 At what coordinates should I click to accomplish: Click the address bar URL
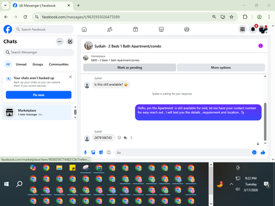click(81, 17)
